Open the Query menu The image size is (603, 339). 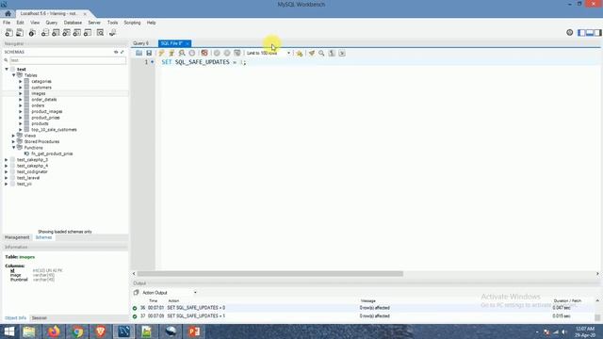[x=52, y=23]
